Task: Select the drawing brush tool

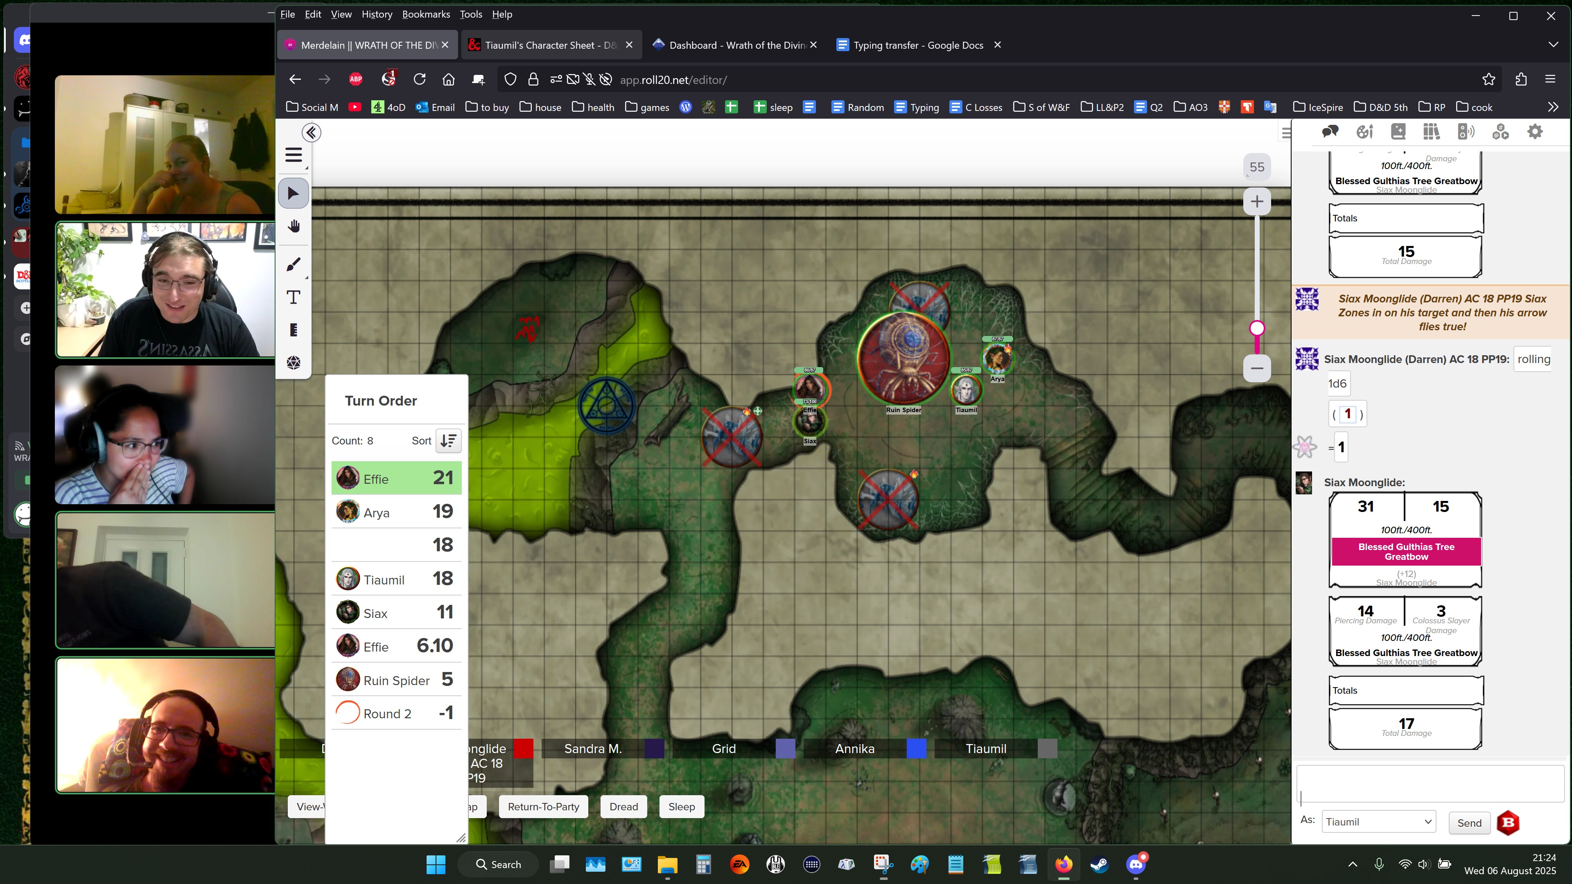Action: point(294,264)
